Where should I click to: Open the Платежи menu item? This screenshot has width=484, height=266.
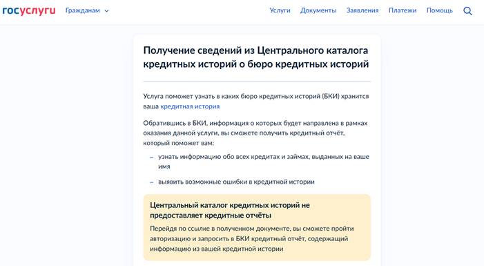pos(403,10)
